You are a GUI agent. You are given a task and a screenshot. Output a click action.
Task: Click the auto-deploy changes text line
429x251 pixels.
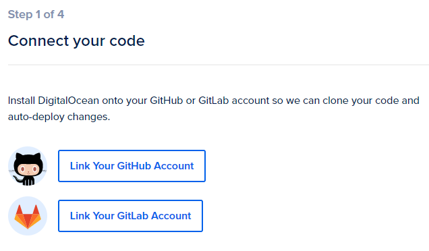tap(59, 117)
